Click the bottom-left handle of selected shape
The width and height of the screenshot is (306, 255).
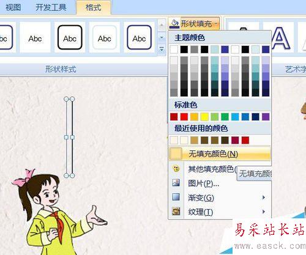66,176
